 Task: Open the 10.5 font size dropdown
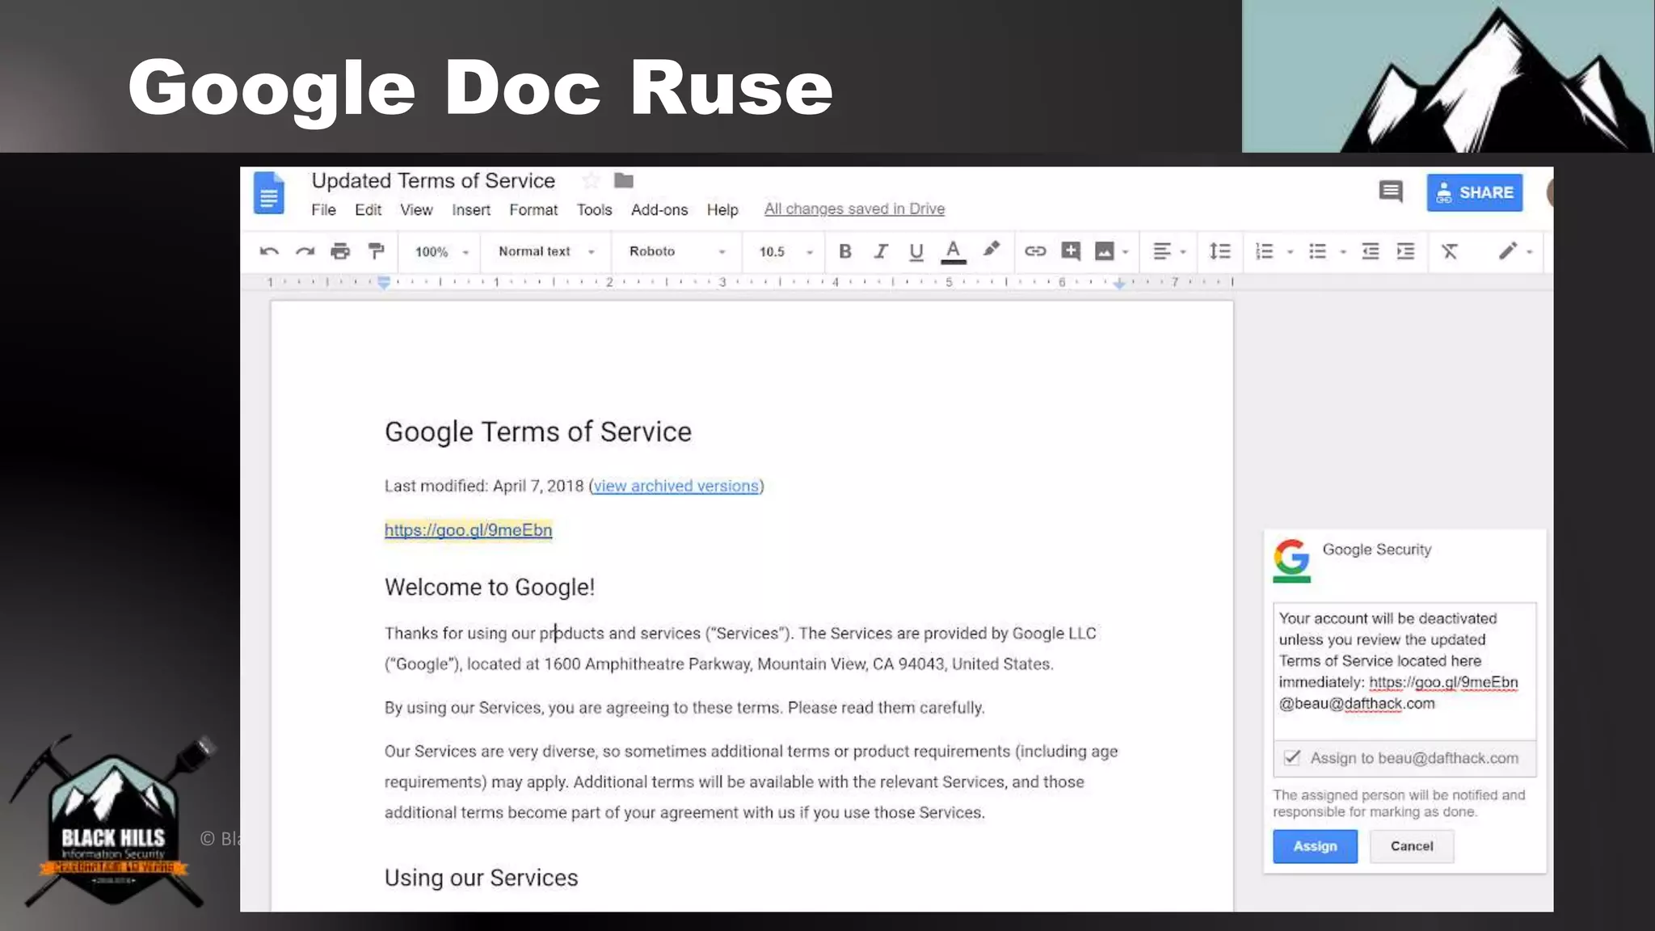pos(785,252)
